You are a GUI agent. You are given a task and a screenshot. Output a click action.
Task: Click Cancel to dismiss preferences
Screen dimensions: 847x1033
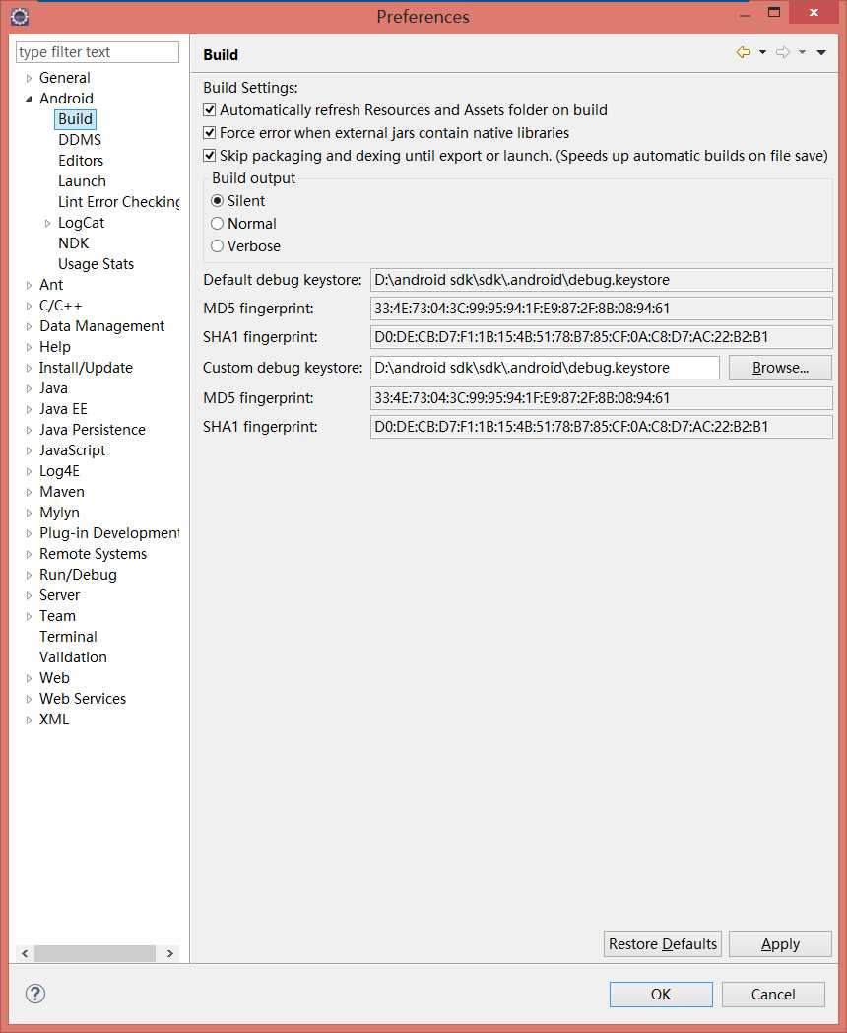773,995
